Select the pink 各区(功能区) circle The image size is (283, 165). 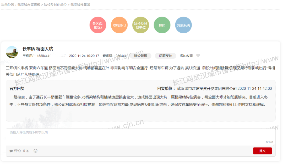coord(98,25)
